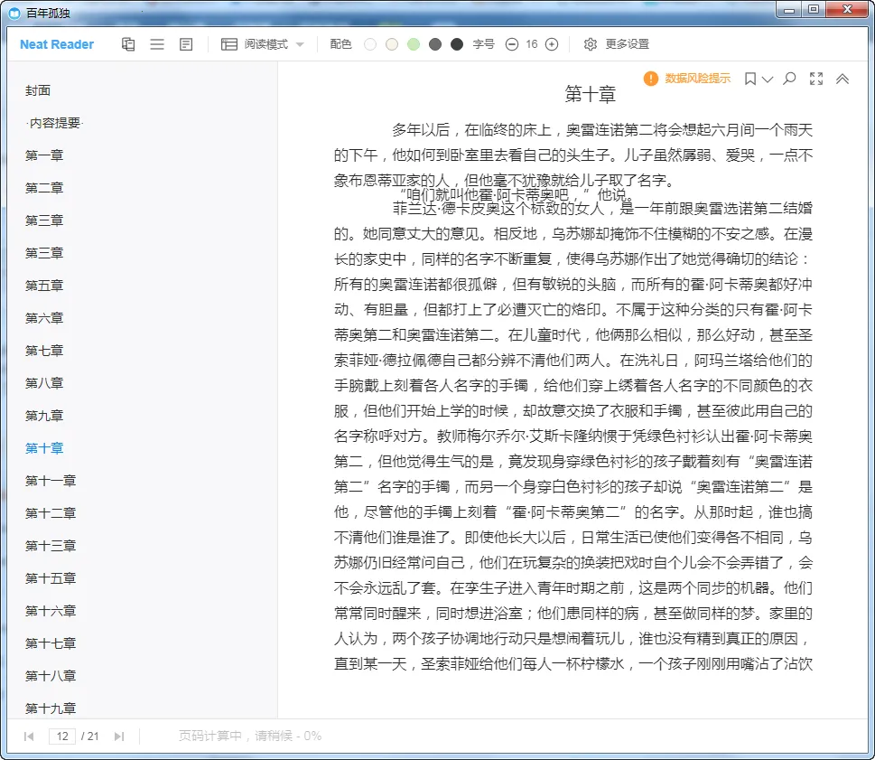Increase font size with plus button

point(552,44)
